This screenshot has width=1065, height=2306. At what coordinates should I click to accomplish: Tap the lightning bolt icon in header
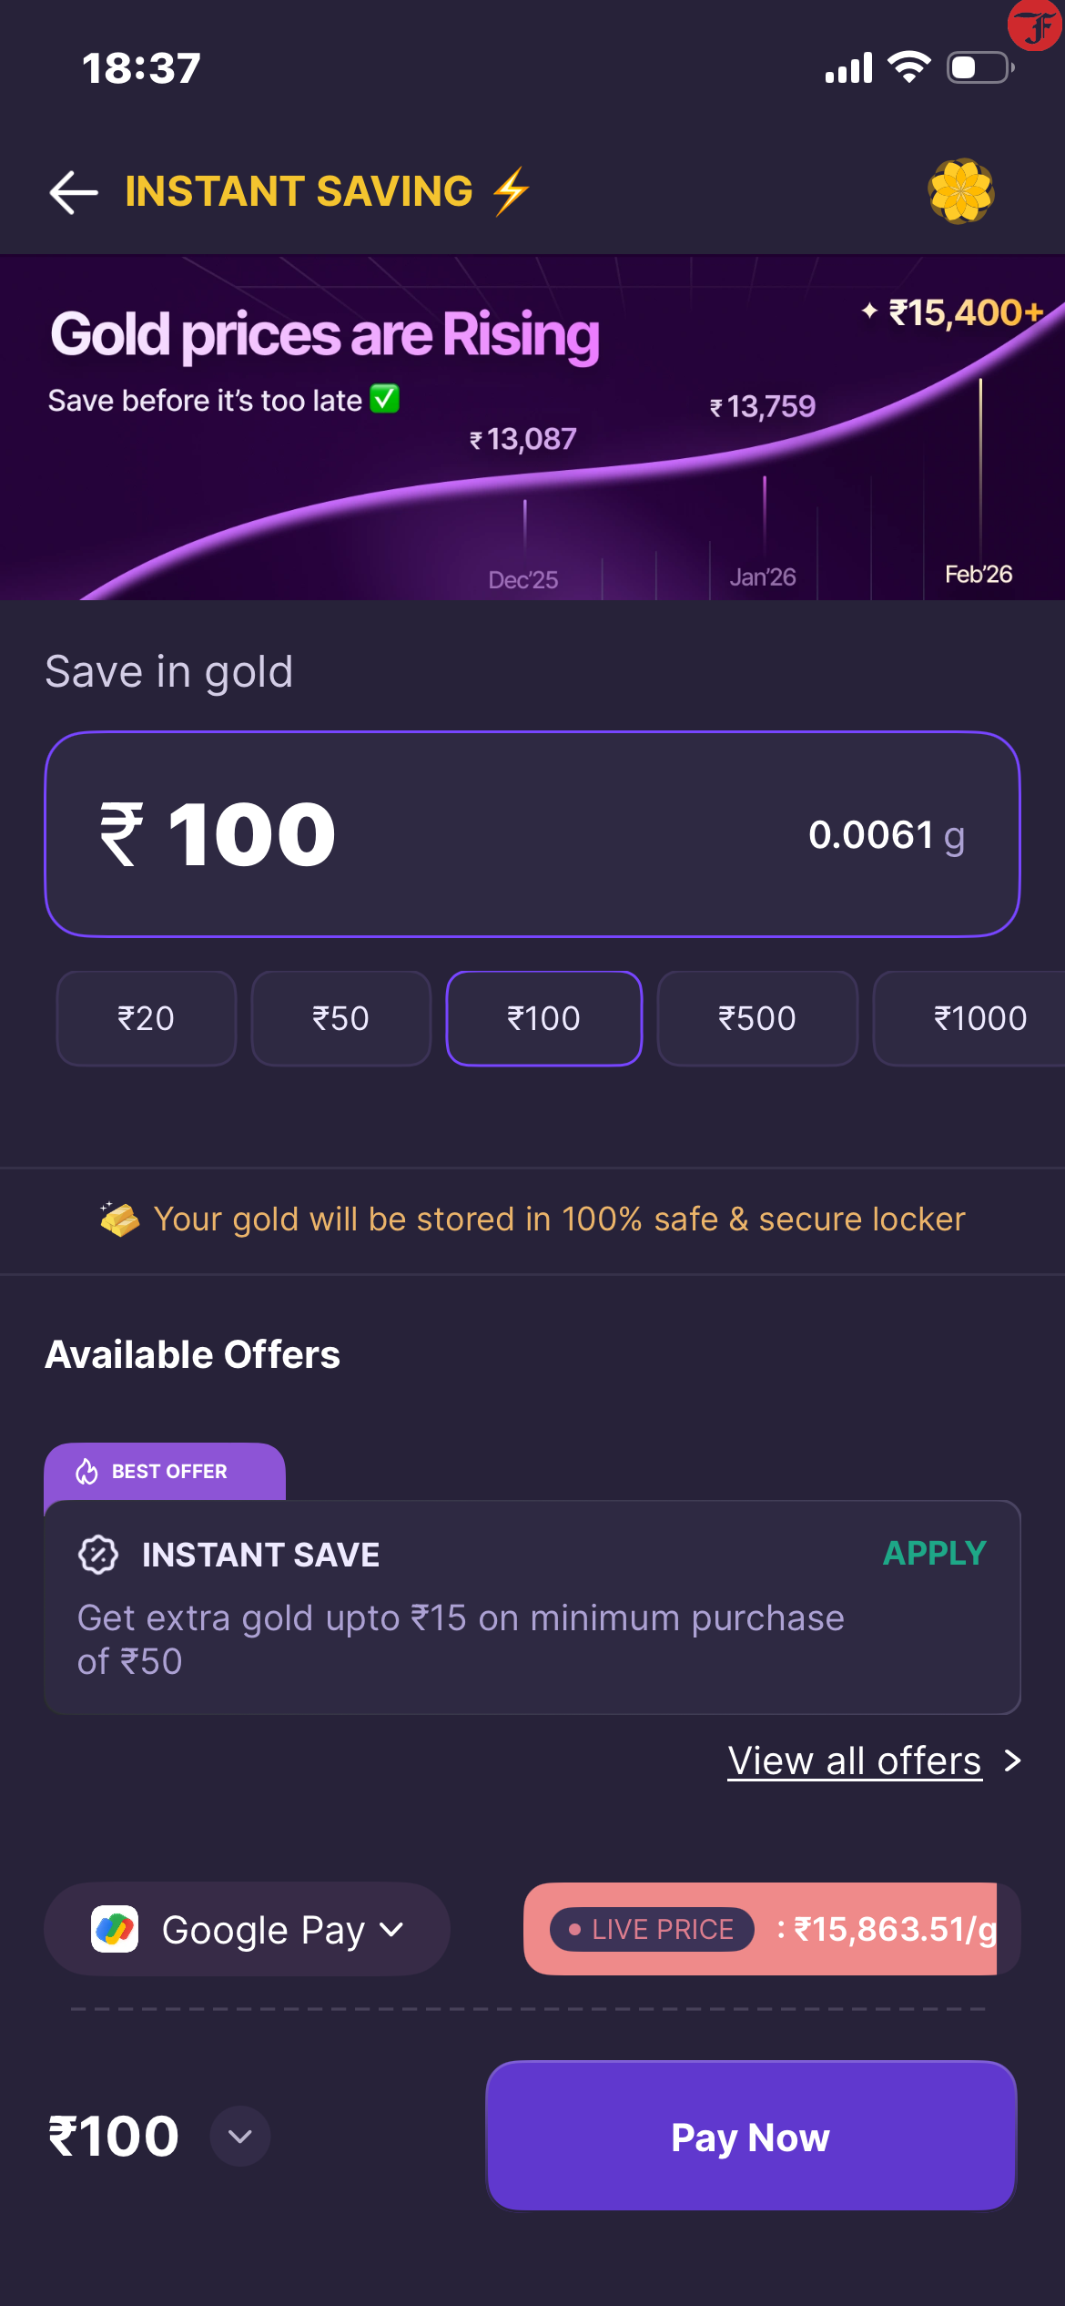(511, 191)
